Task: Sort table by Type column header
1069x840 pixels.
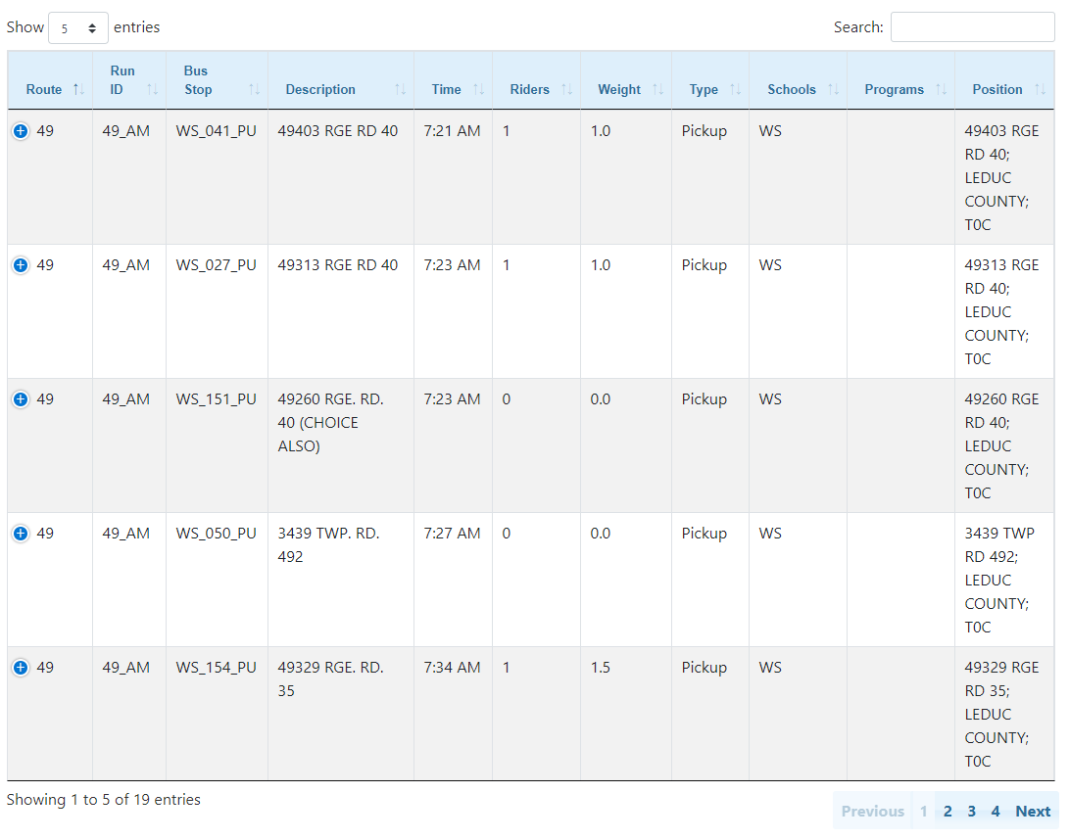Action: pyautogui.click(x=709, y=89)
